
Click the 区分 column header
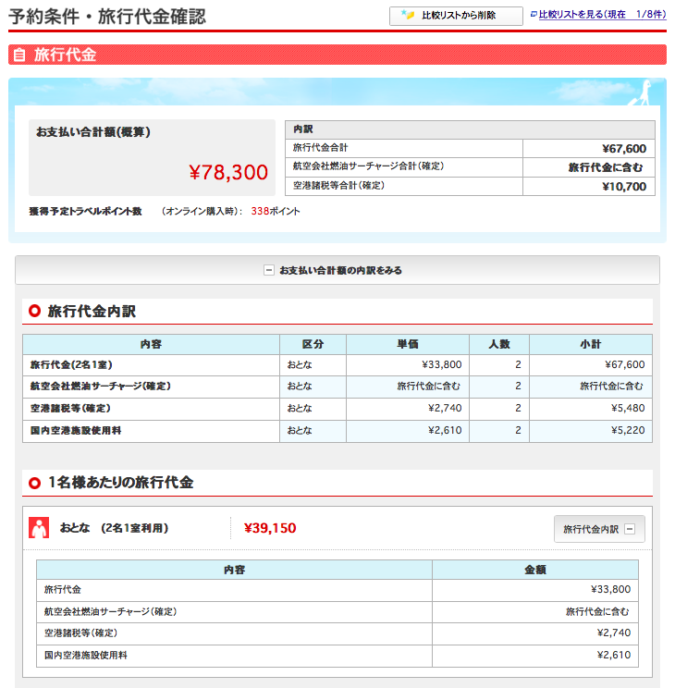point(313,344)
